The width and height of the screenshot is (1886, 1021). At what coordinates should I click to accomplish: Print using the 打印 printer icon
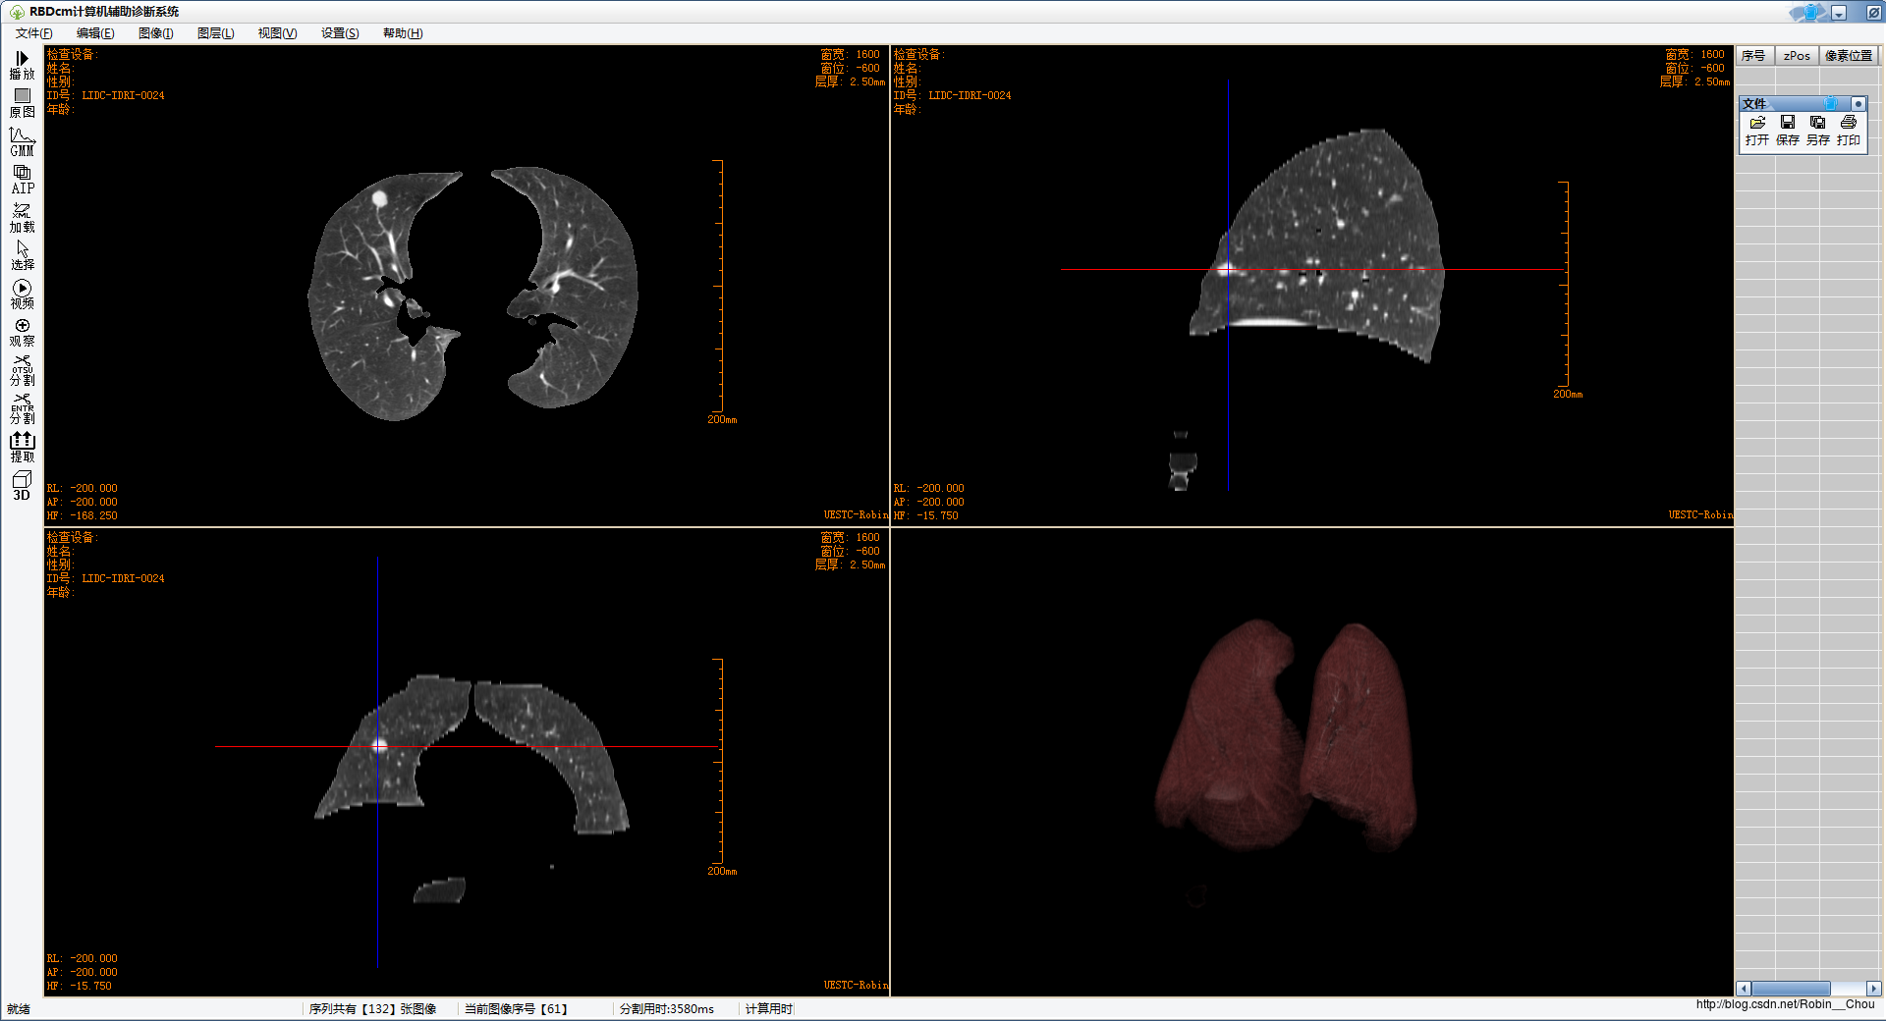pos(1849,130)
